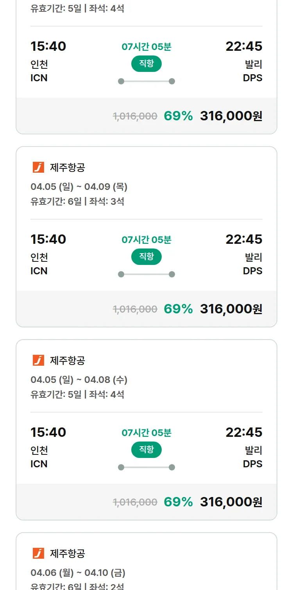Viewport: 293px width, 590px height.
Task: Tap the 직항 badge on the 04.05~04.09 flight
Action: 146,257
